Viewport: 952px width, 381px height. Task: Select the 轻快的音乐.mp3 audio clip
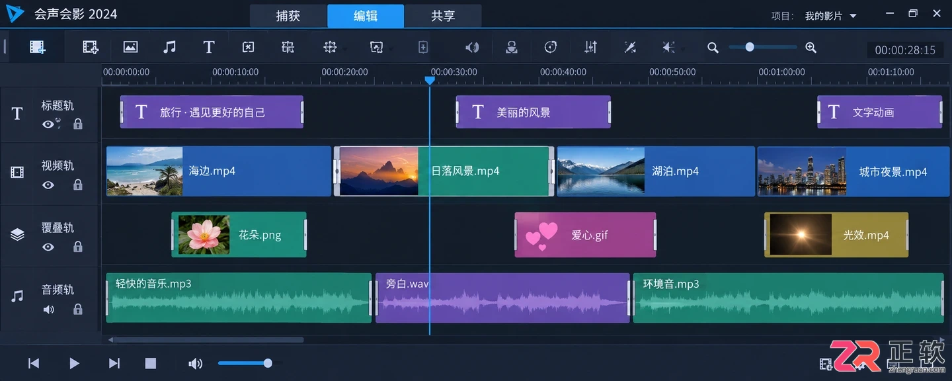pos(239,298)
